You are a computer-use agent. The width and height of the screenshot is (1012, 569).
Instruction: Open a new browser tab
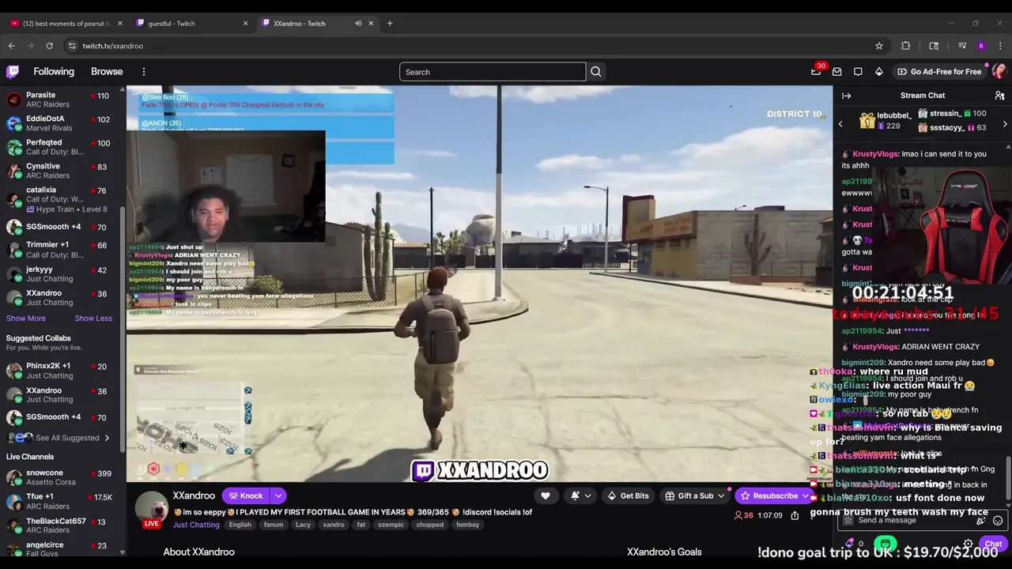point(390,23)
